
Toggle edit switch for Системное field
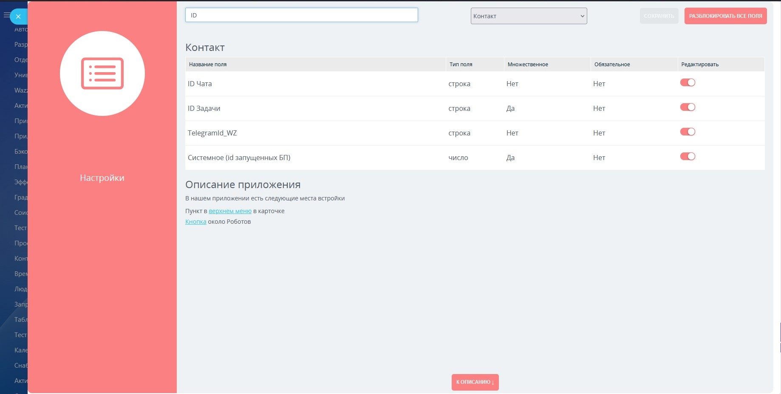click(x=687, y=157)
